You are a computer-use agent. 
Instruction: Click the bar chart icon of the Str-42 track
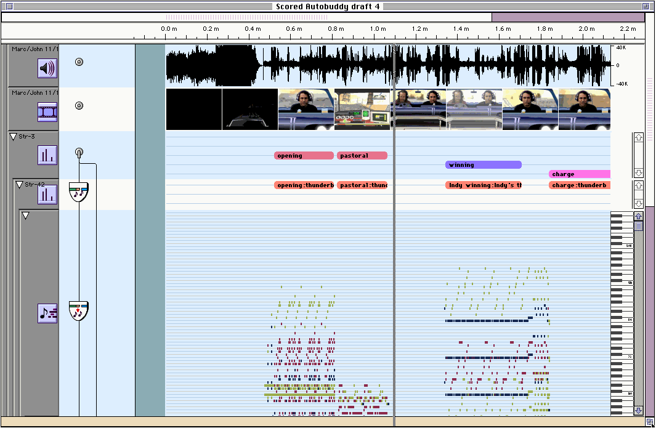tap(47, 195)
